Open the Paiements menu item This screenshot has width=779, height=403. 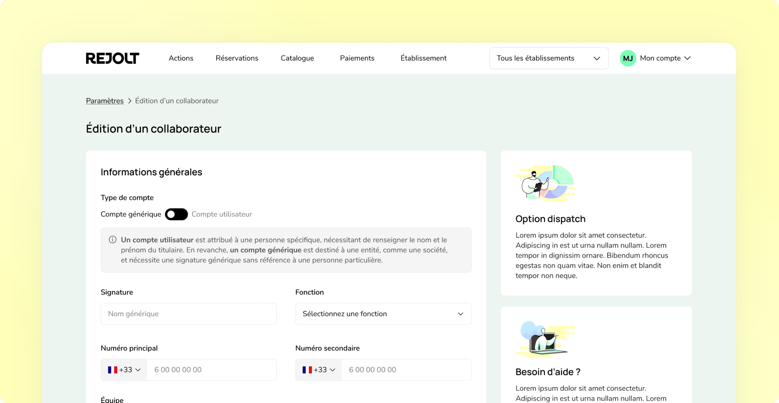point(357,58)
